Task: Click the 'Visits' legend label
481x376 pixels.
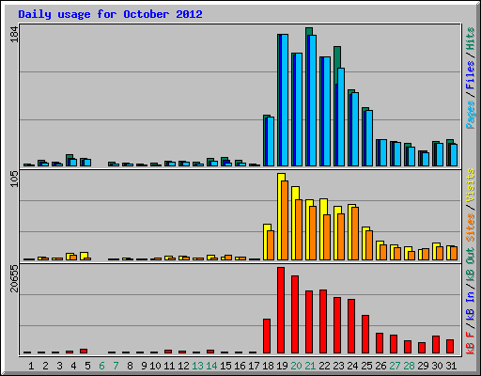Action: pos(470,186)
